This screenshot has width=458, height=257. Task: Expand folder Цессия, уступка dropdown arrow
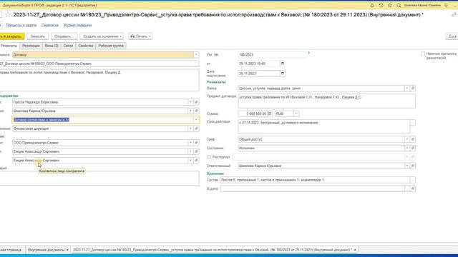407,89
